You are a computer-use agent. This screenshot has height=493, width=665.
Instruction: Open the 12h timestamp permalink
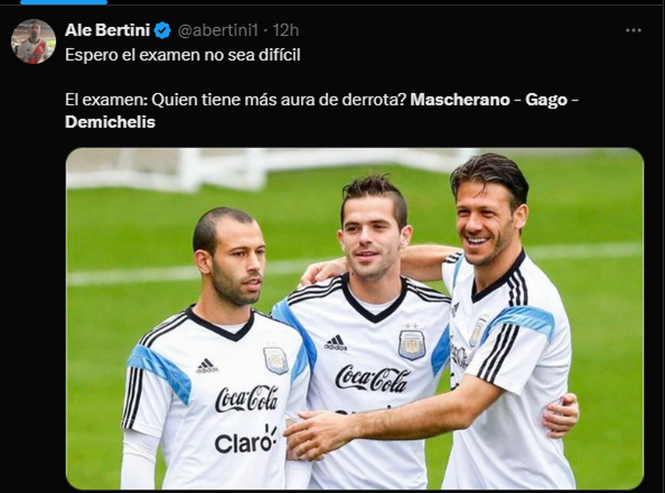(286, 30)
